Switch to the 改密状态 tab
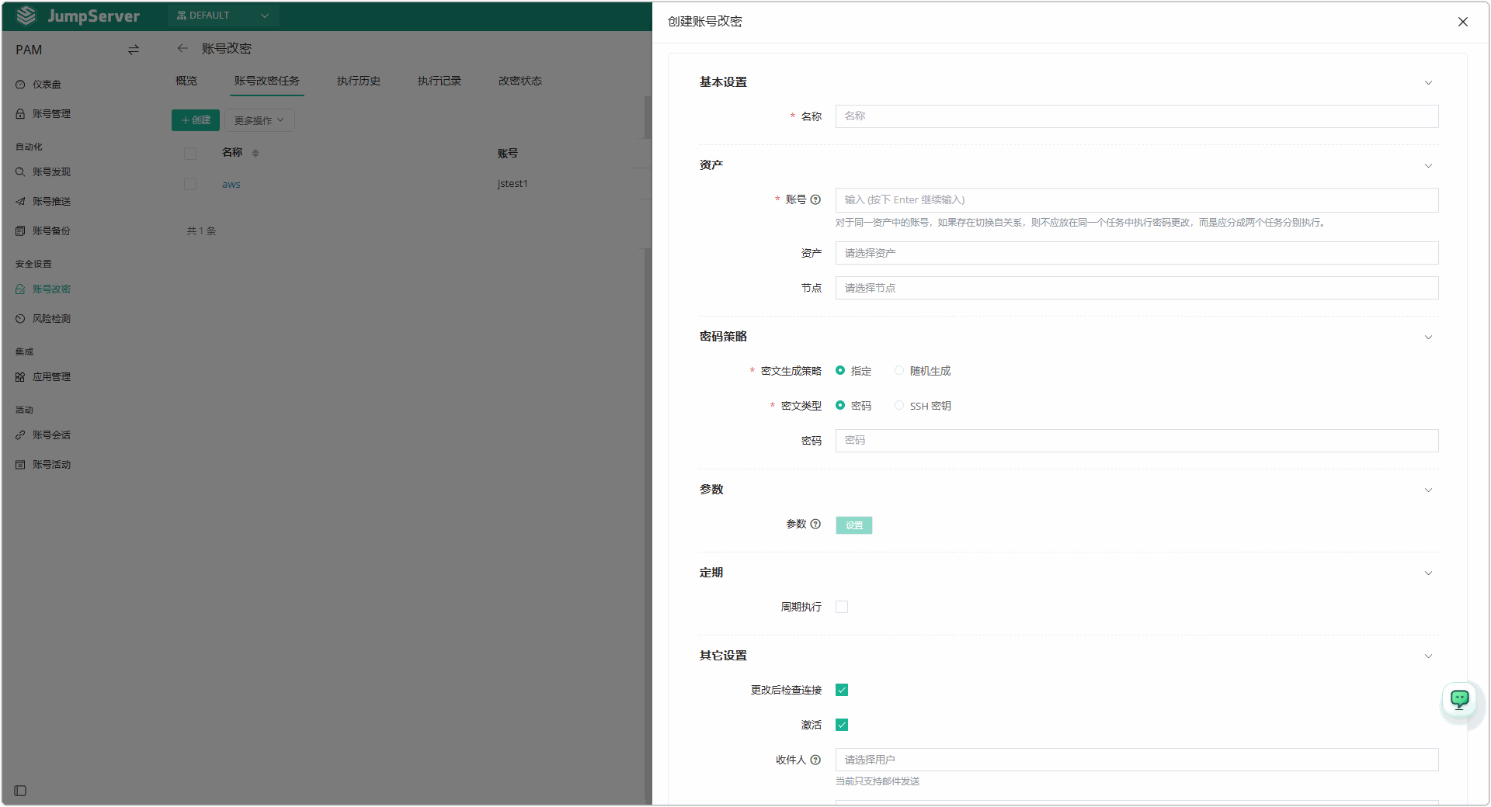Image resolution: width=1491 pixels, height=807 pixels. coord(520,81)
